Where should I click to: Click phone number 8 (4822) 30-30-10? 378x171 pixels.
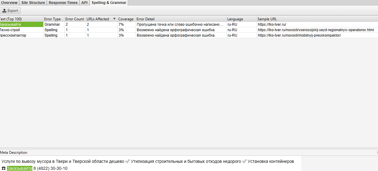pos(50,168)
